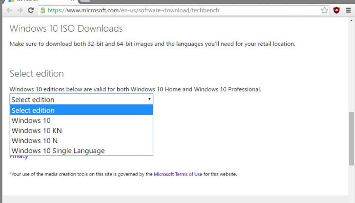This screenshot has width=355, height=203.
Task: Select Windows 10 Single Language option
Action: (x=81, y=151)
